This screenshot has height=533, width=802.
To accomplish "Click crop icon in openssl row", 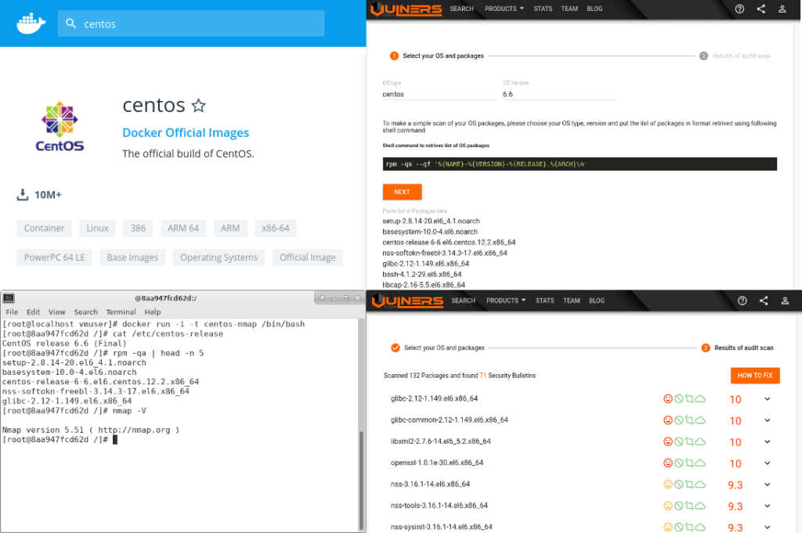I will point(689,463).
